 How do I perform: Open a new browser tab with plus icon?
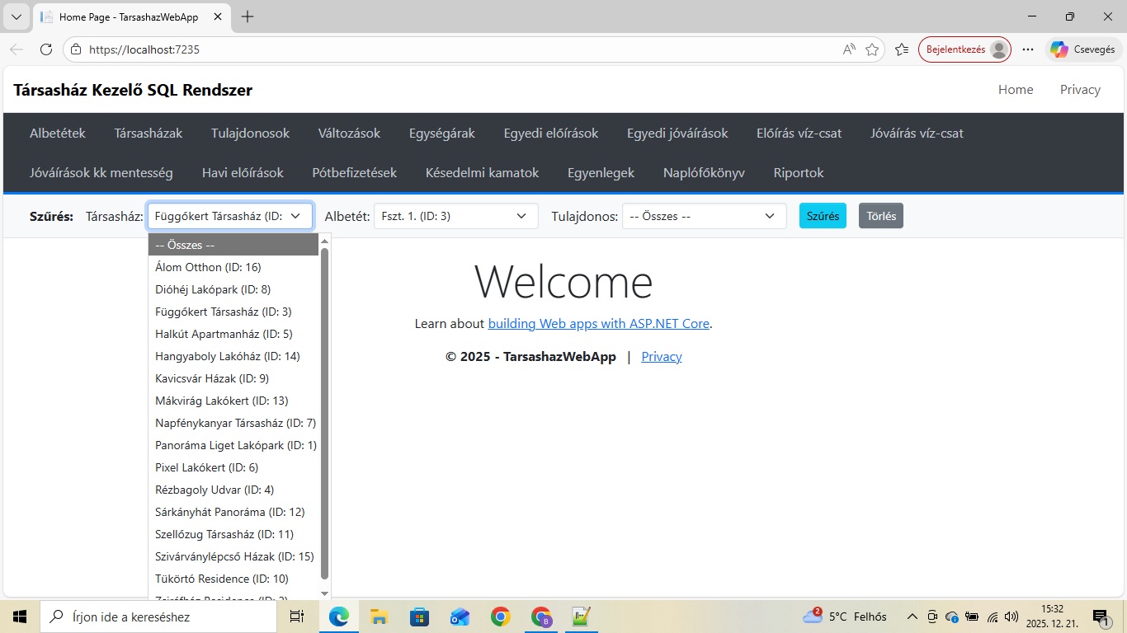click(x=248, y=16)
